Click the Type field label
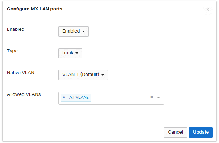The image size is (219, 143). (12, 51)
